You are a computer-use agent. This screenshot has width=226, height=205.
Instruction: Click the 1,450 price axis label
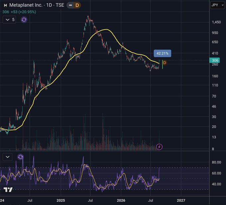216,22
